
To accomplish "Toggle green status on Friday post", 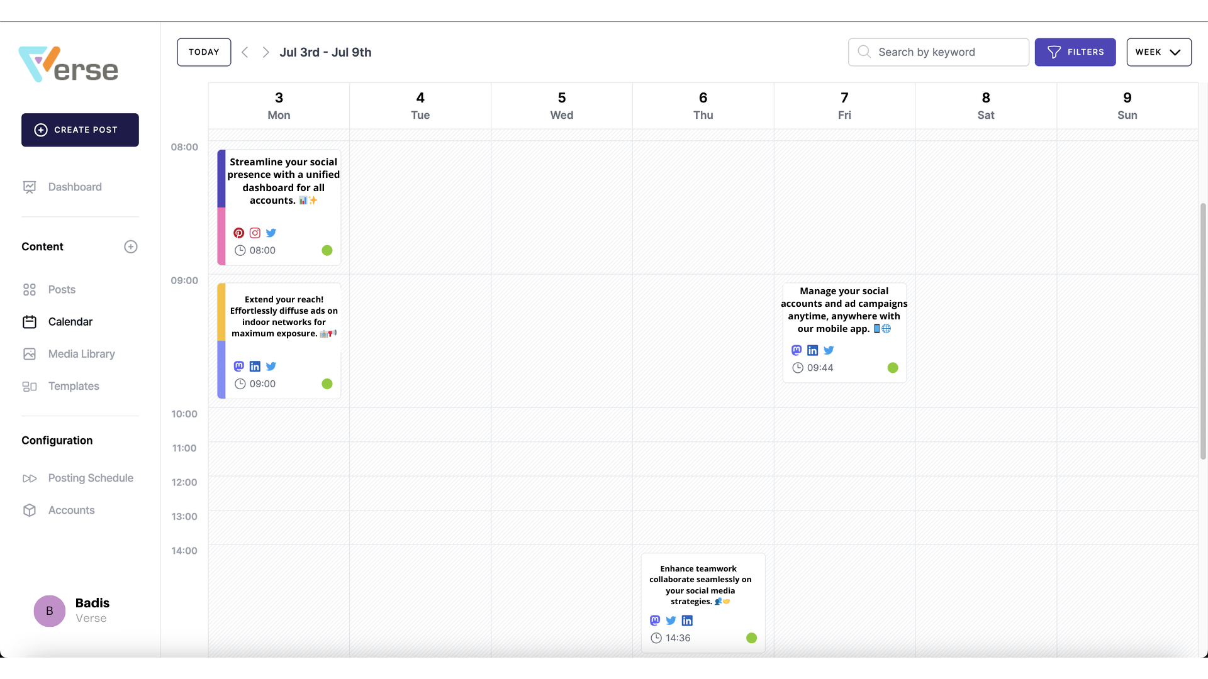I will coord(892,367).
